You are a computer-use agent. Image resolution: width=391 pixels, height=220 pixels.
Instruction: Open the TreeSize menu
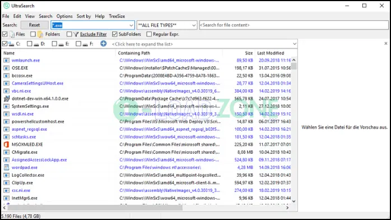[117, 16]
